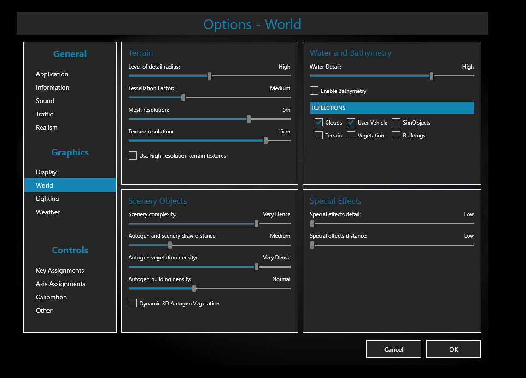This screenshot has width=526, height=378.
Task: Open Key Assignments controls page
Action: 60,270
